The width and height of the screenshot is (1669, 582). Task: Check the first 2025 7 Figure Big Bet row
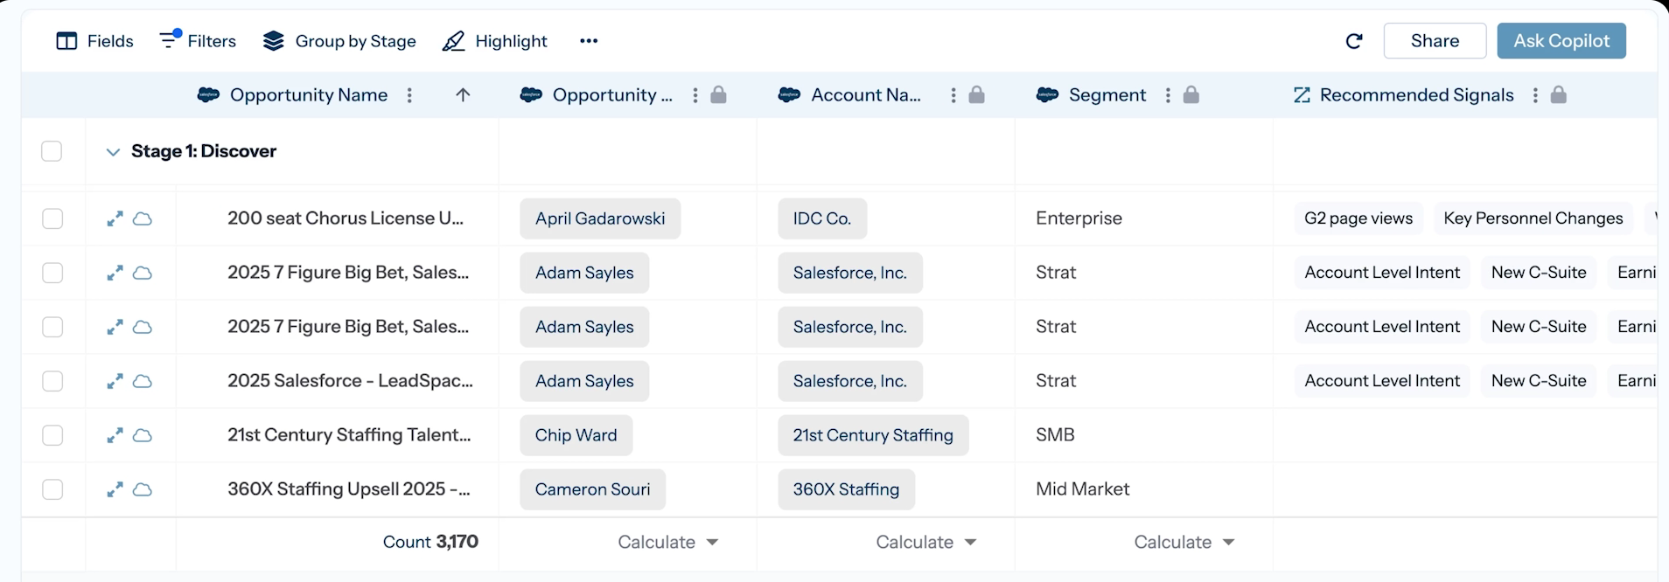52,273
